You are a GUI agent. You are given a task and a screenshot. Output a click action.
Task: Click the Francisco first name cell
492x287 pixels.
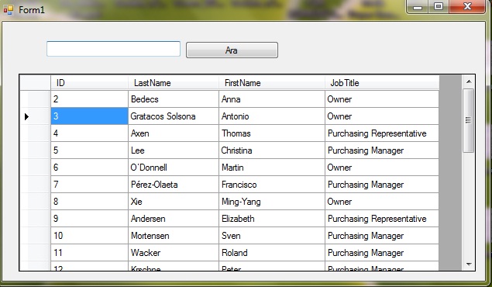pos(272,185)
